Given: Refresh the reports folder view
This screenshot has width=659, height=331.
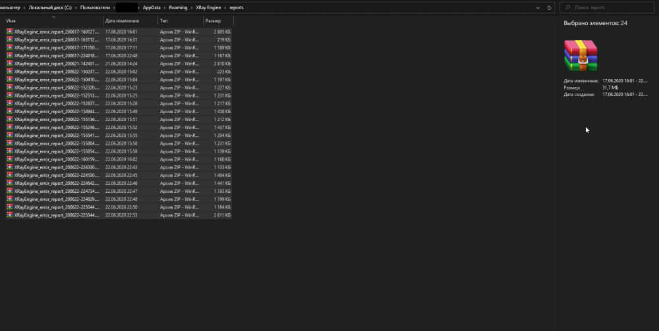Looking at the screenshot, I should (549, 7).
